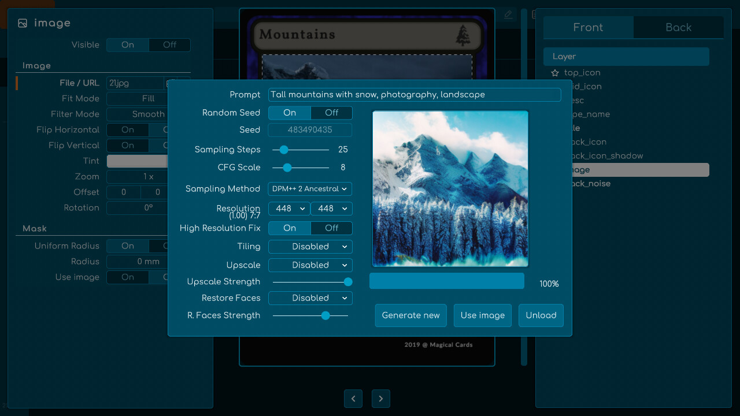Set the layer Visible toggle to Off

169,44
